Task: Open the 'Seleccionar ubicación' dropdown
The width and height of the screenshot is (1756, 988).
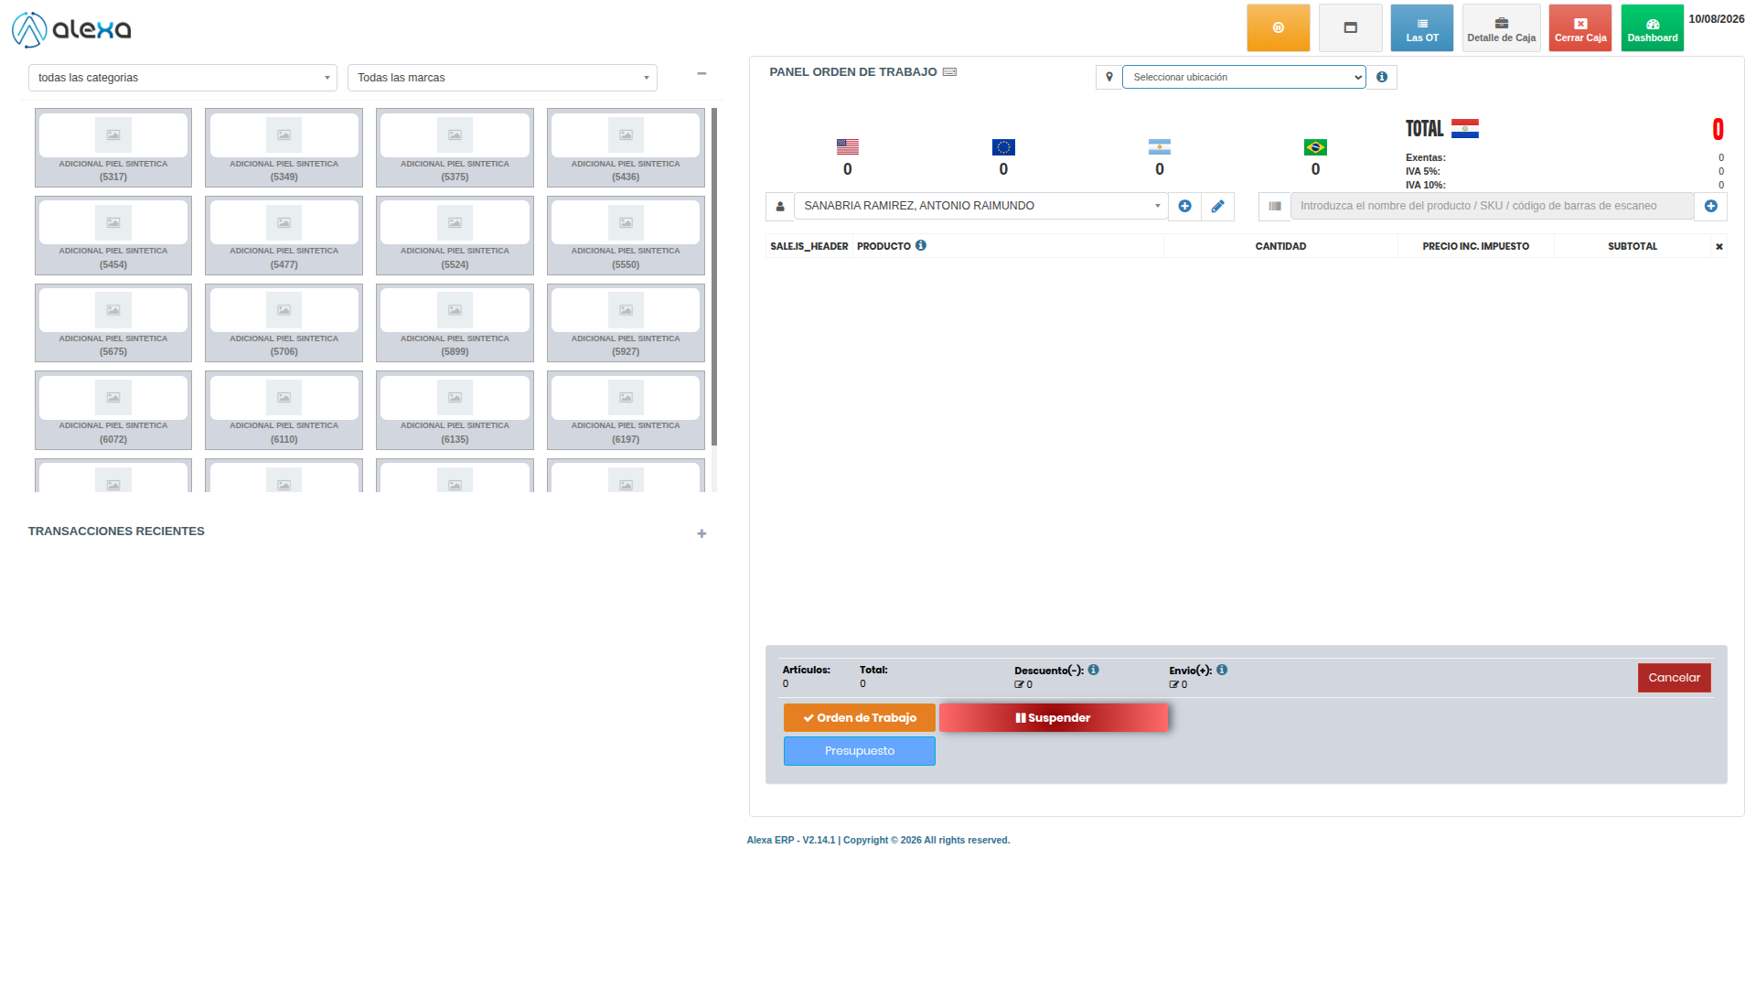Action: pos(1244,77)
